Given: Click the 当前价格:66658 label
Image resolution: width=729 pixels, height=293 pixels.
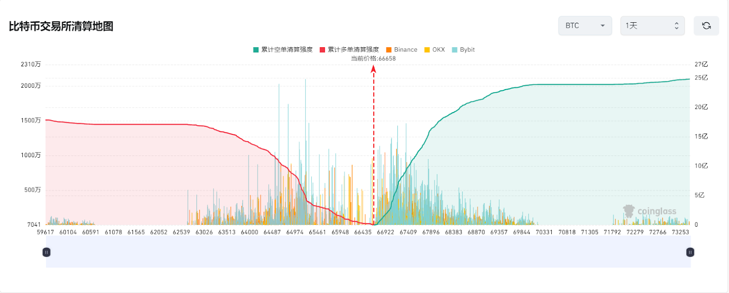Looking at the screenshot, I should tap(373, 59).
